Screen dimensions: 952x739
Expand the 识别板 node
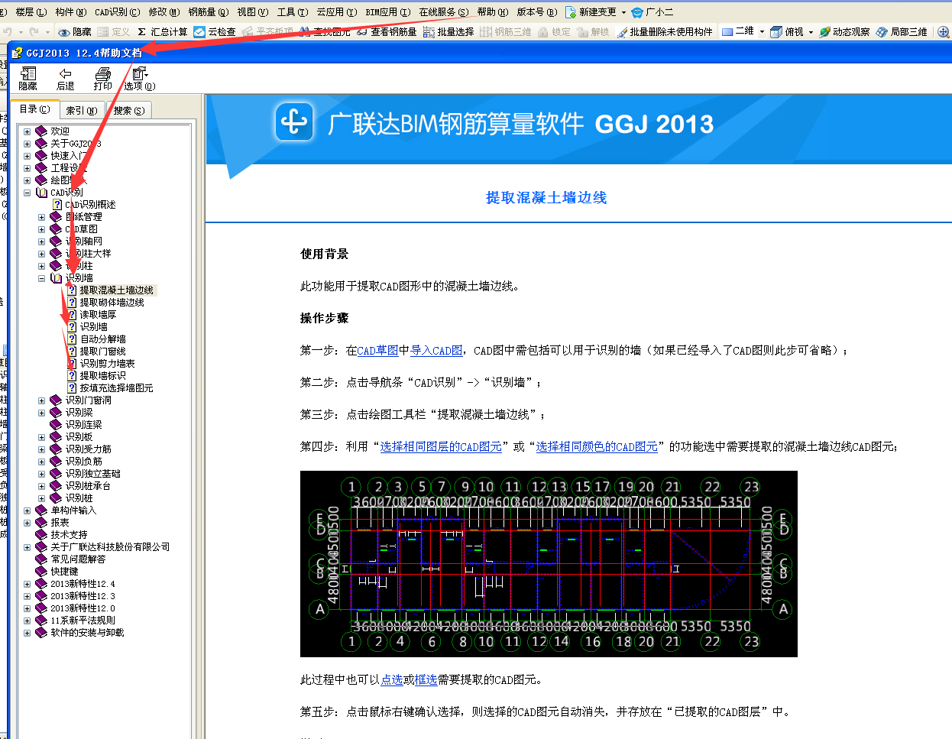pyautogui.click(x=42, y=437)
